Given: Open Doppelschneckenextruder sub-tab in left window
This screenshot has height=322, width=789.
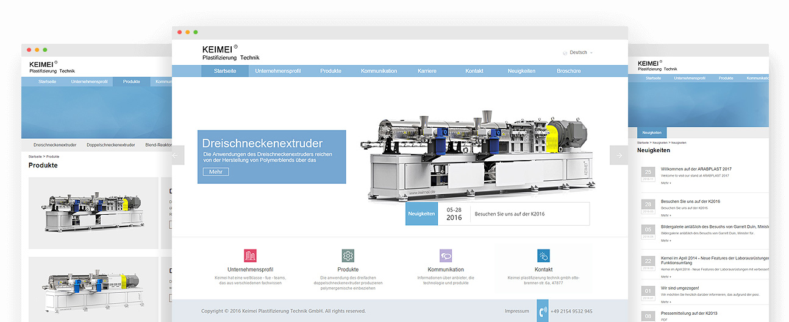Looking at the screenshot, I should (x=111, y=145).
